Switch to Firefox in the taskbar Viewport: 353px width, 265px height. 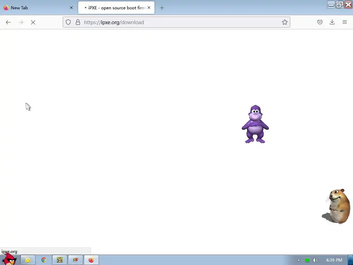(x=91, y=260)
